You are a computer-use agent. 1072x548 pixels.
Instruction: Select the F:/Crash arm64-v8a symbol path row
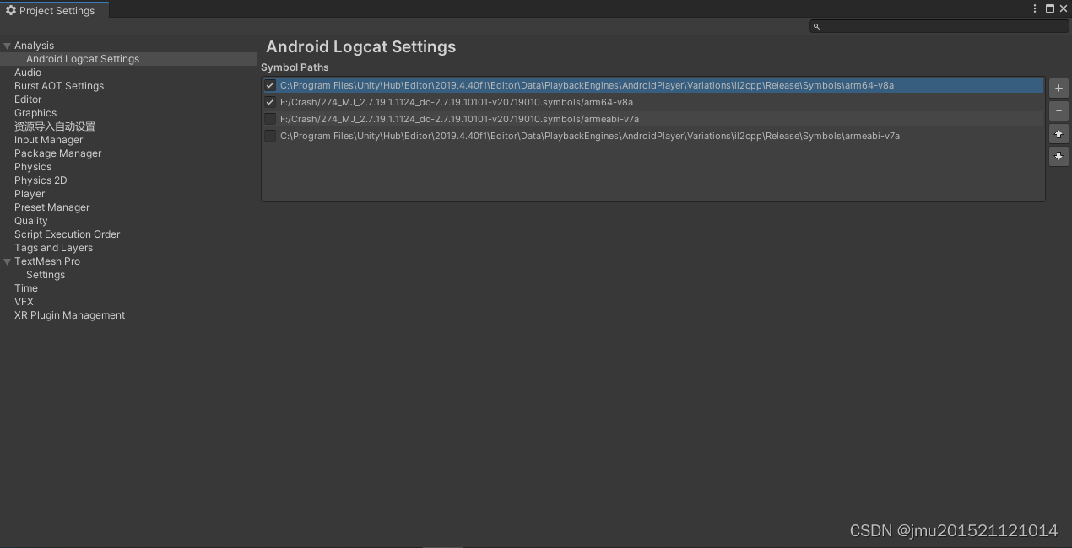pyautogui.click(x=506, y=101)
